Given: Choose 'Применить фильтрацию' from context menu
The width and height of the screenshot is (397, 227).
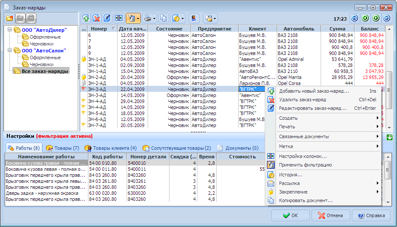Looking at the screenshot, I should (305, 165).
